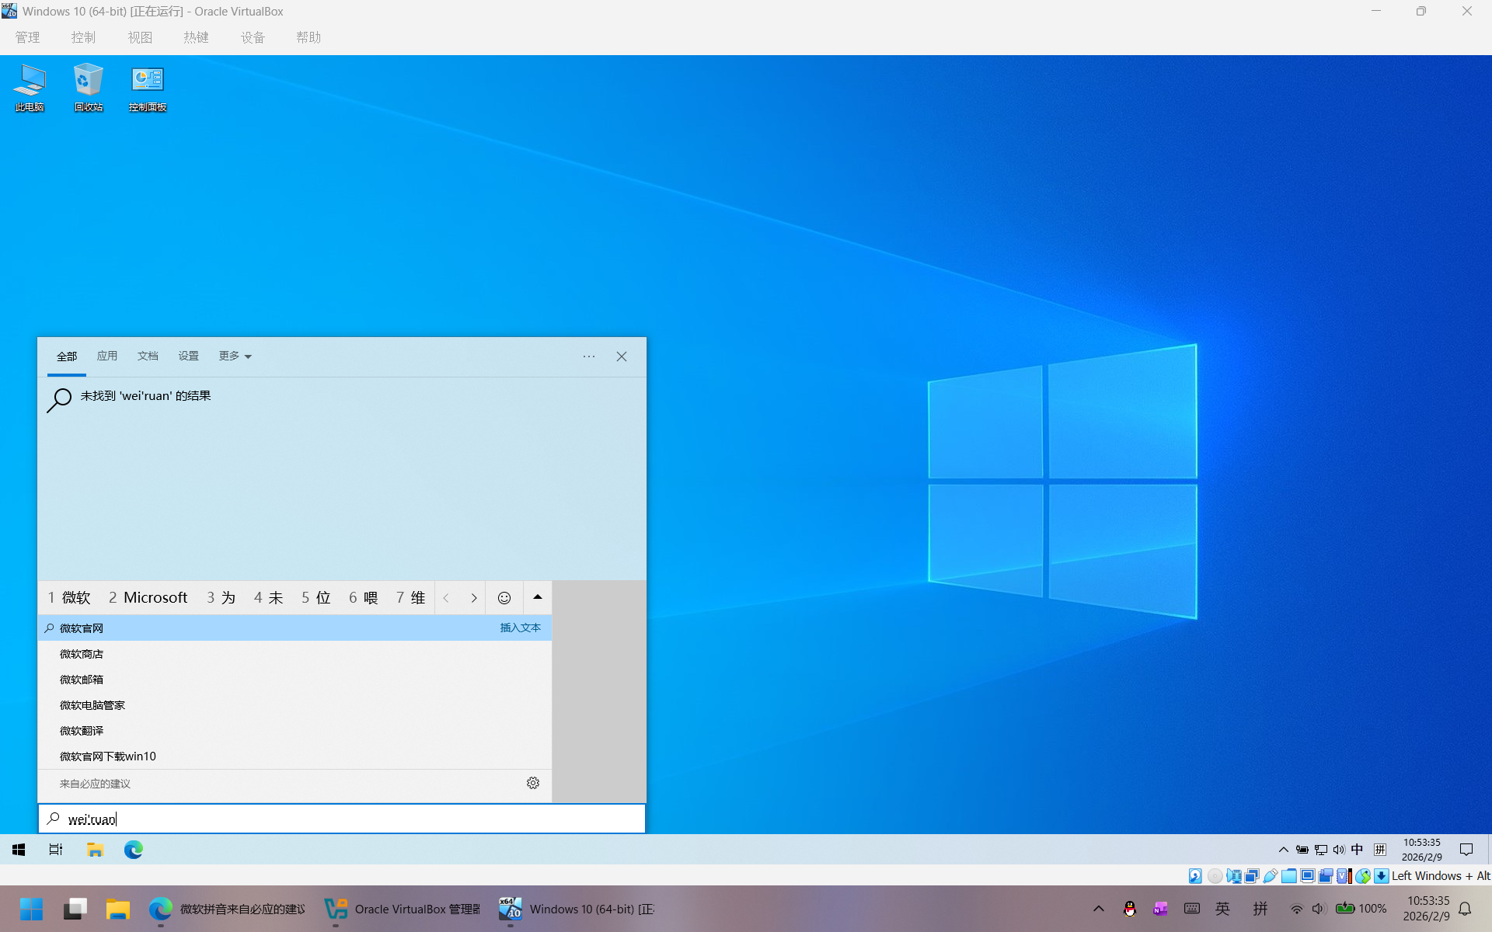Toggle host IME 英 language indicator
This screenshot has width=1492, height=932.
pyautogui.click(x=1222, y=909)
